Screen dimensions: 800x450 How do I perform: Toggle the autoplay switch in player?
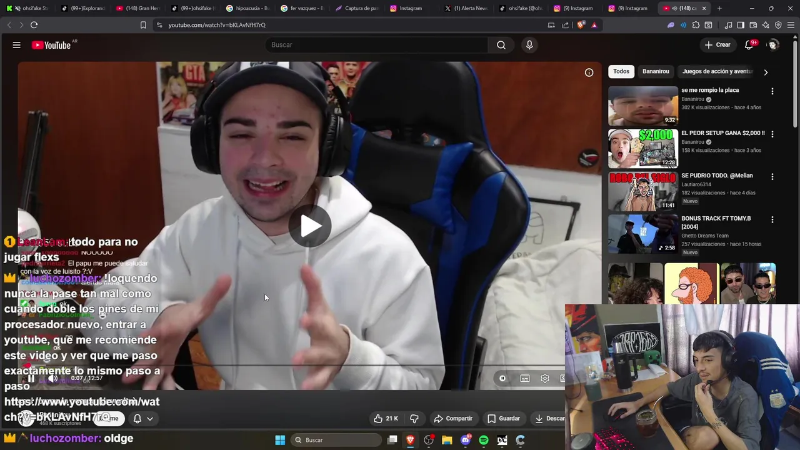coord(502,378)
